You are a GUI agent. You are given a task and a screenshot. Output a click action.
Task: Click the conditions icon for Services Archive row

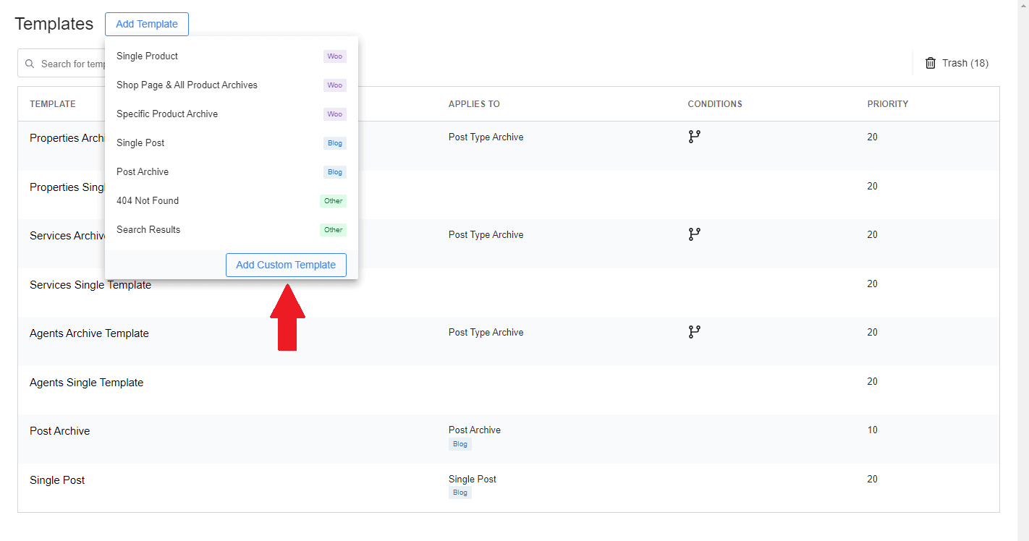pyautogui.click(x=694, y=234)
